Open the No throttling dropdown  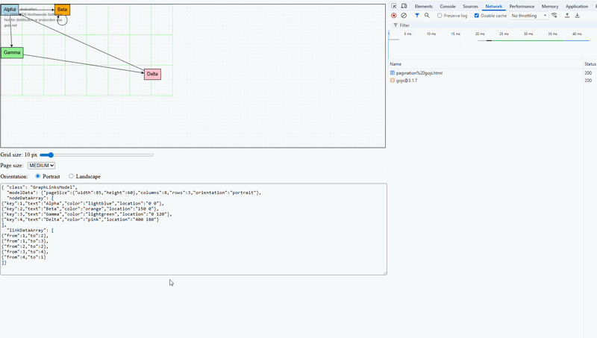coord(529,16)
